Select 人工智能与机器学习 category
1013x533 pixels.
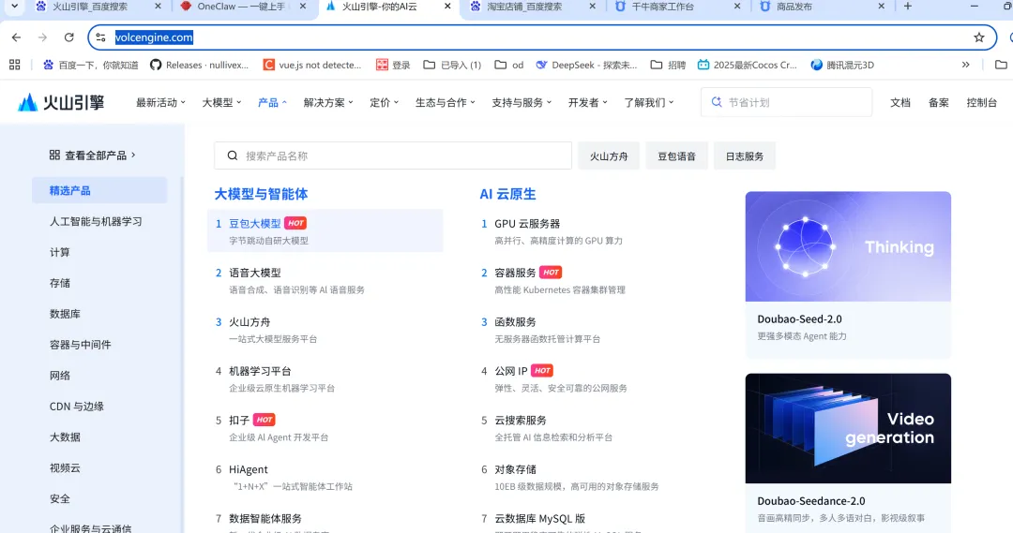(x=96, y=221)
